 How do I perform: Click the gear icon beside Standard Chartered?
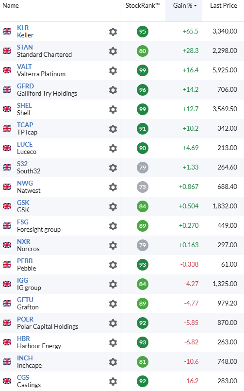tap(113, 51)
